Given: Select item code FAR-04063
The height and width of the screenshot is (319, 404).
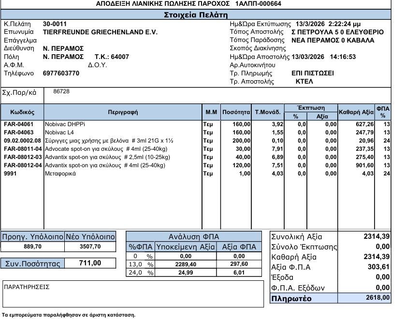Looking at the screenshot, I should tap(18, 132).
